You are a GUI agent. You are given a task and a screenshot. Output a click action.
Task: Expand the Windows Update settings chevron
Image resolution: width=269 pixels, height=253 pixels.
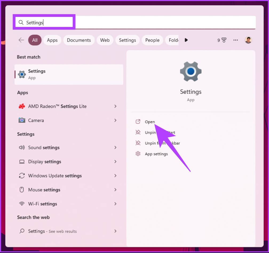pos(115,176)
